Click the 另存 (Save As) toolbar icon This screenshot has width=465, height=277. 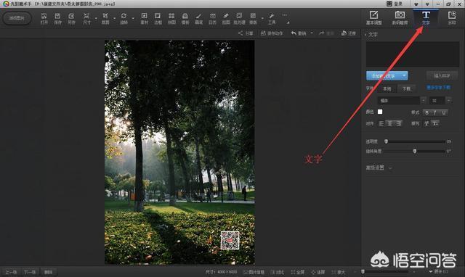pos(71,18)
